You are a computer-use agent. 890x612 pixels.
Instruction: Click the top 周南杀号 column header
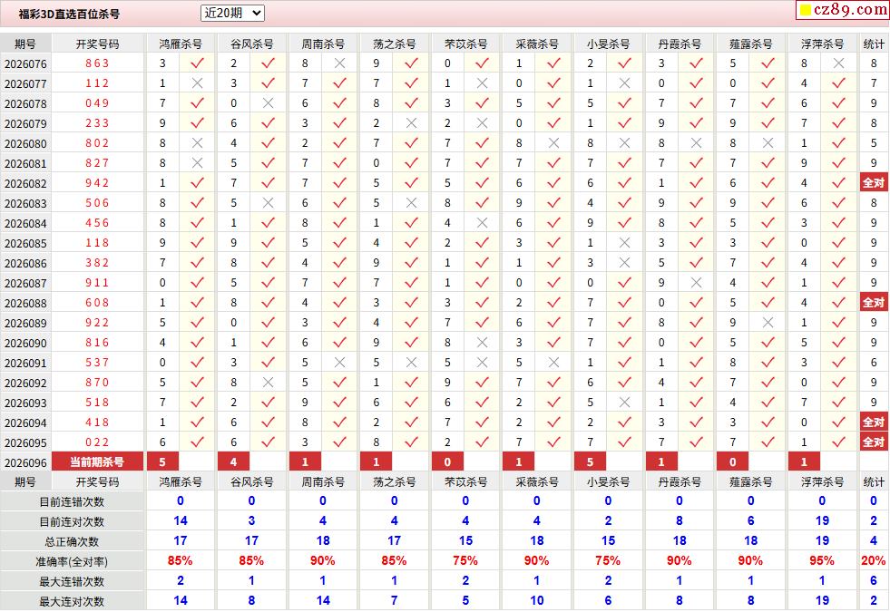pos(323,44)
